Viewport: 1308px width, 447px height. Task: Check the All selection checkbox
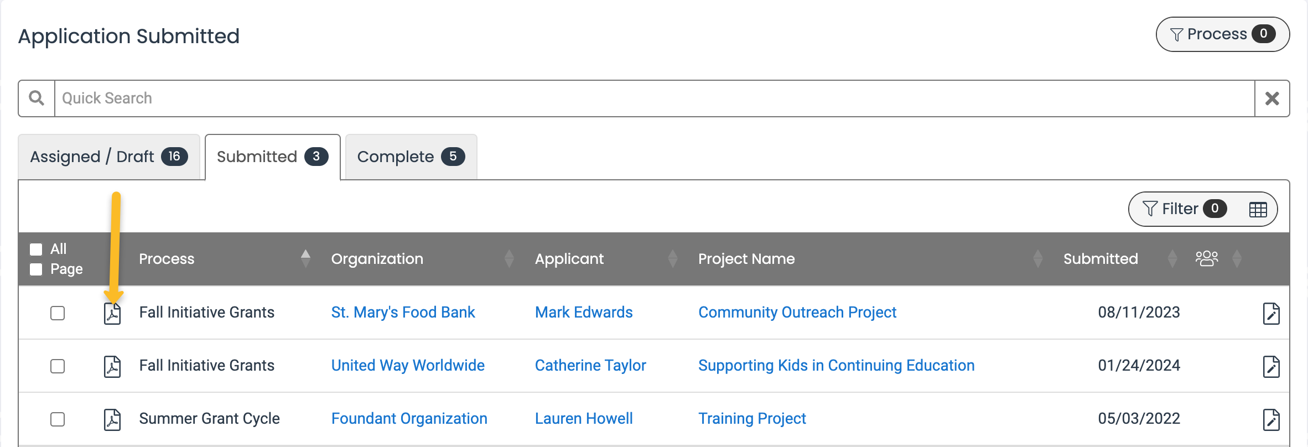coord(37,250)
